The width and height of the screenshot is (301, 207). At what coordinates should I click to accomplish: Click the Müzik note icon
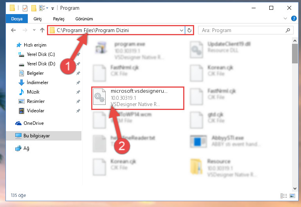pyautogui.click(x=21, y=92)
